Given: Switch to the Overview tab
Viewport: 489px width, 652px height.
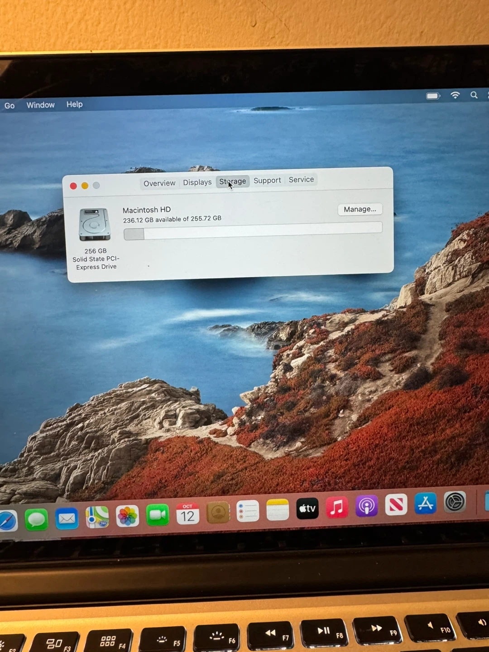Looking at the screenshot, I should (159, 183).
